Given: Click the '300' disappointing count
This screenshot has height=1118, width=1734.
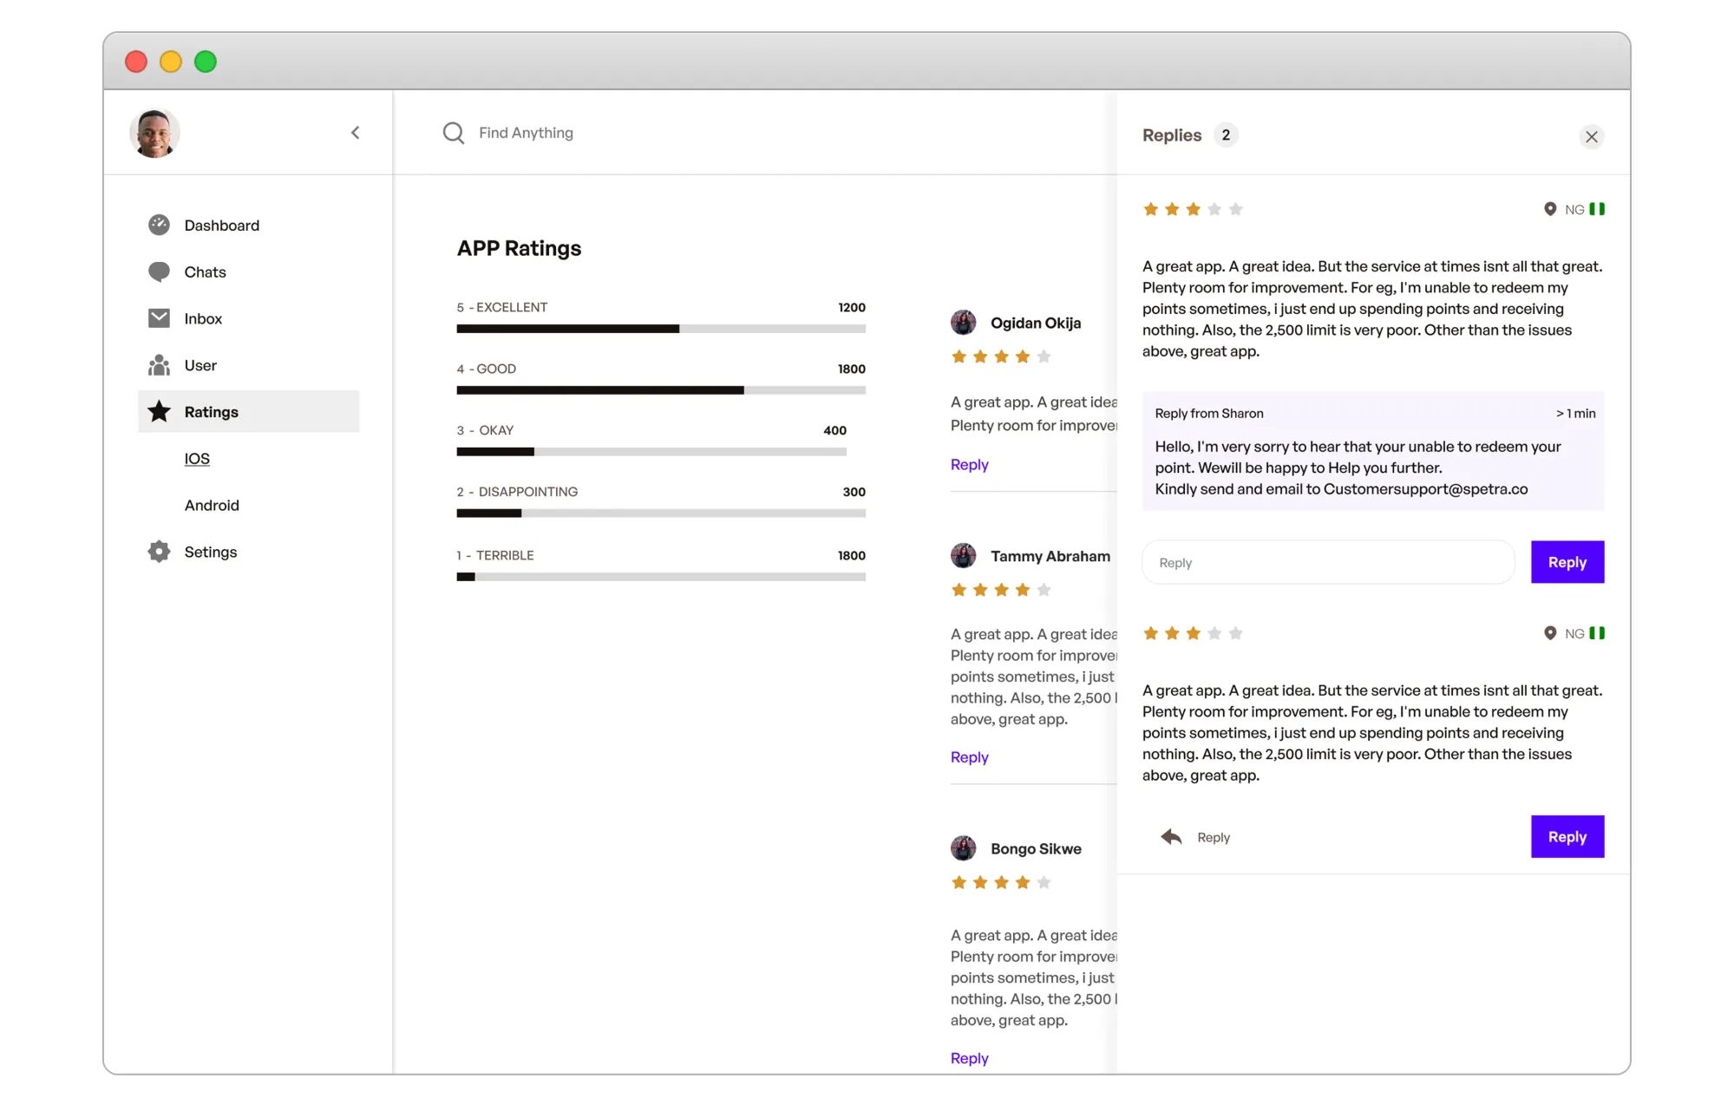Looking at the screenshot, I should pyautogui.click(x=854, y=492).
